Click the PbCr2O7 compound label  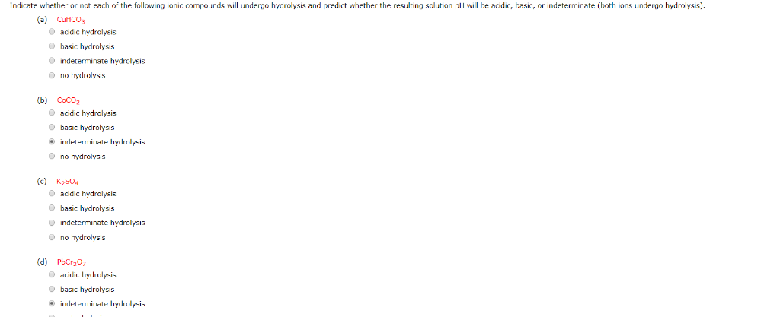click(x=72, y=262)
